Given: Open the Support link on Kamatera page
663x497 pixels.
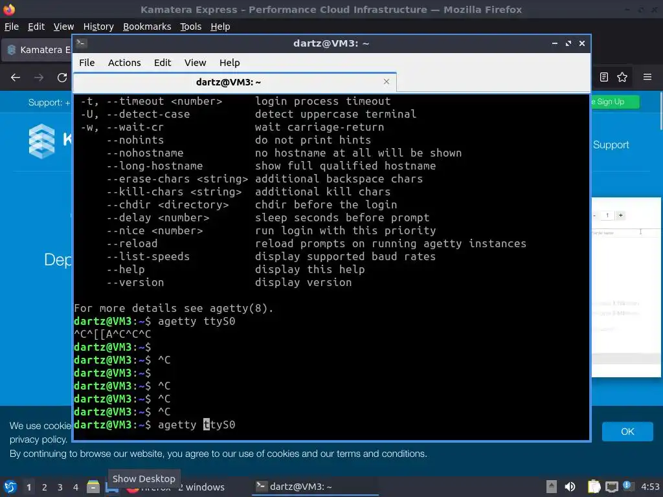Looking at the screenshot, I should coord(611,144).
